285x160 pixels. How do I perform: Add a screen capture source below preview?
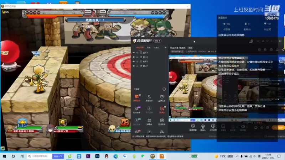coord(193,128)
